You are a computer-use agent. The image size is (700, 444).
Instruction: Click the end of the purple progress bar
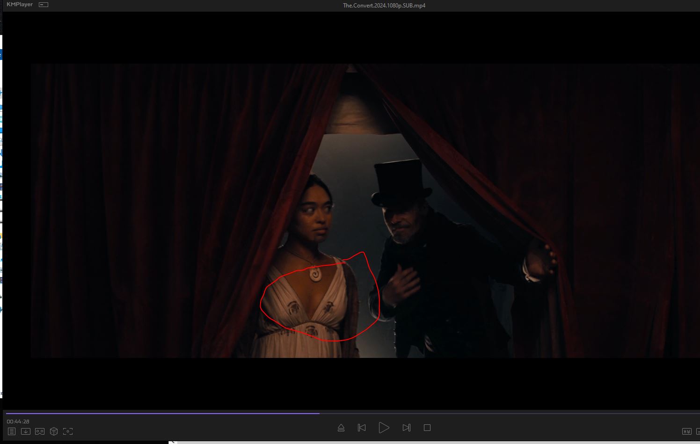click(319, 413)
